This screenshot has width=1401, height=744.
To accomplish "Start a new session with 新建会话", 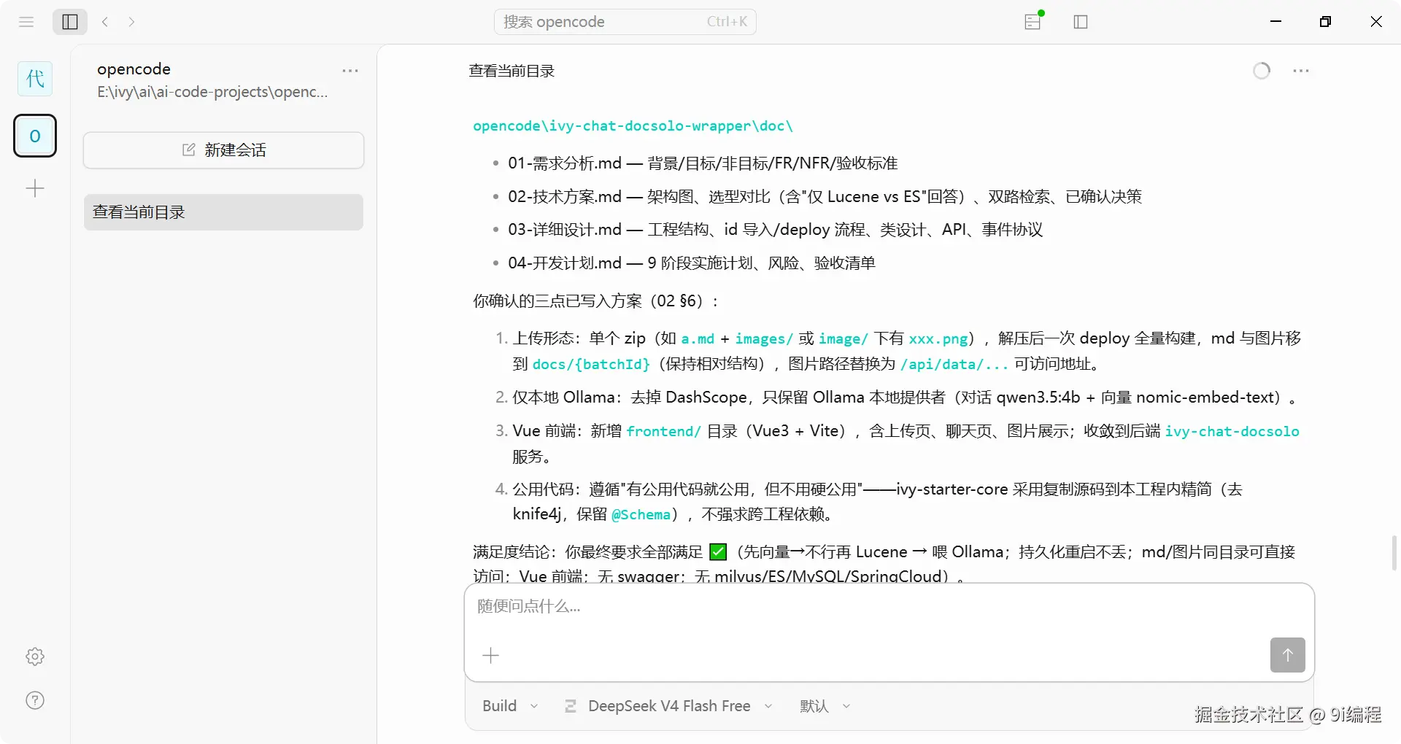I will point(223,150).
